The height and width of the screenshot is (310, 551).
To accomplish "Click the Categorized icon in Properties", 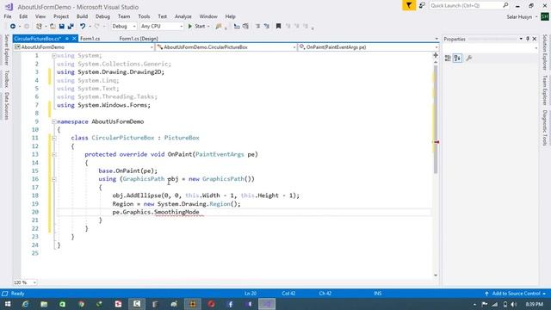I will click(448, 59).
